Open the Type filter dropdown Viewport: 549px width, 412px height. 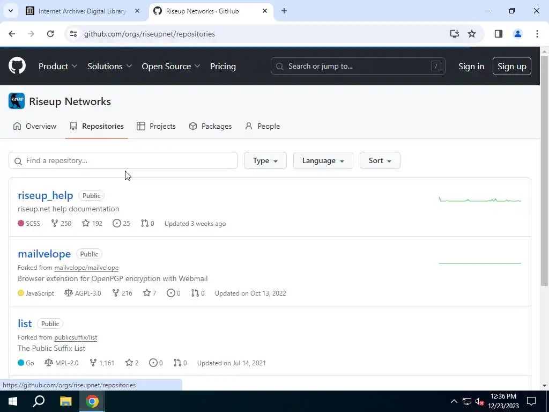tap(265, 160)
